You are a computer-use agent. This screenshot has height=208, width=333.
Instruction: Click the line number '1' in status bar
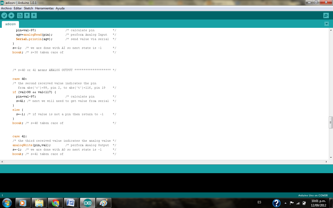point(2,195)
